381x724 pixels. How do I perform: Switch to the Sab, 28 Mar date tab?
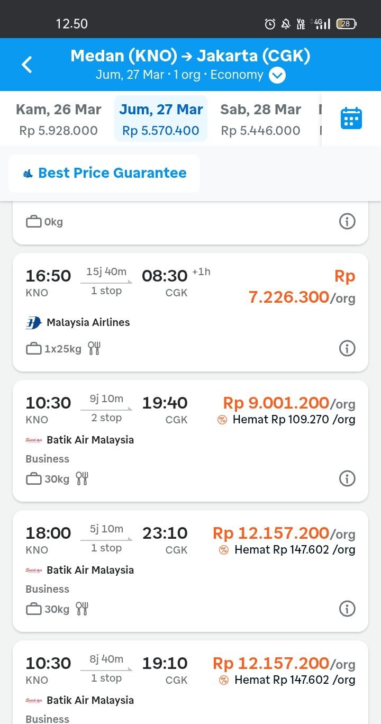pos(260,119)
